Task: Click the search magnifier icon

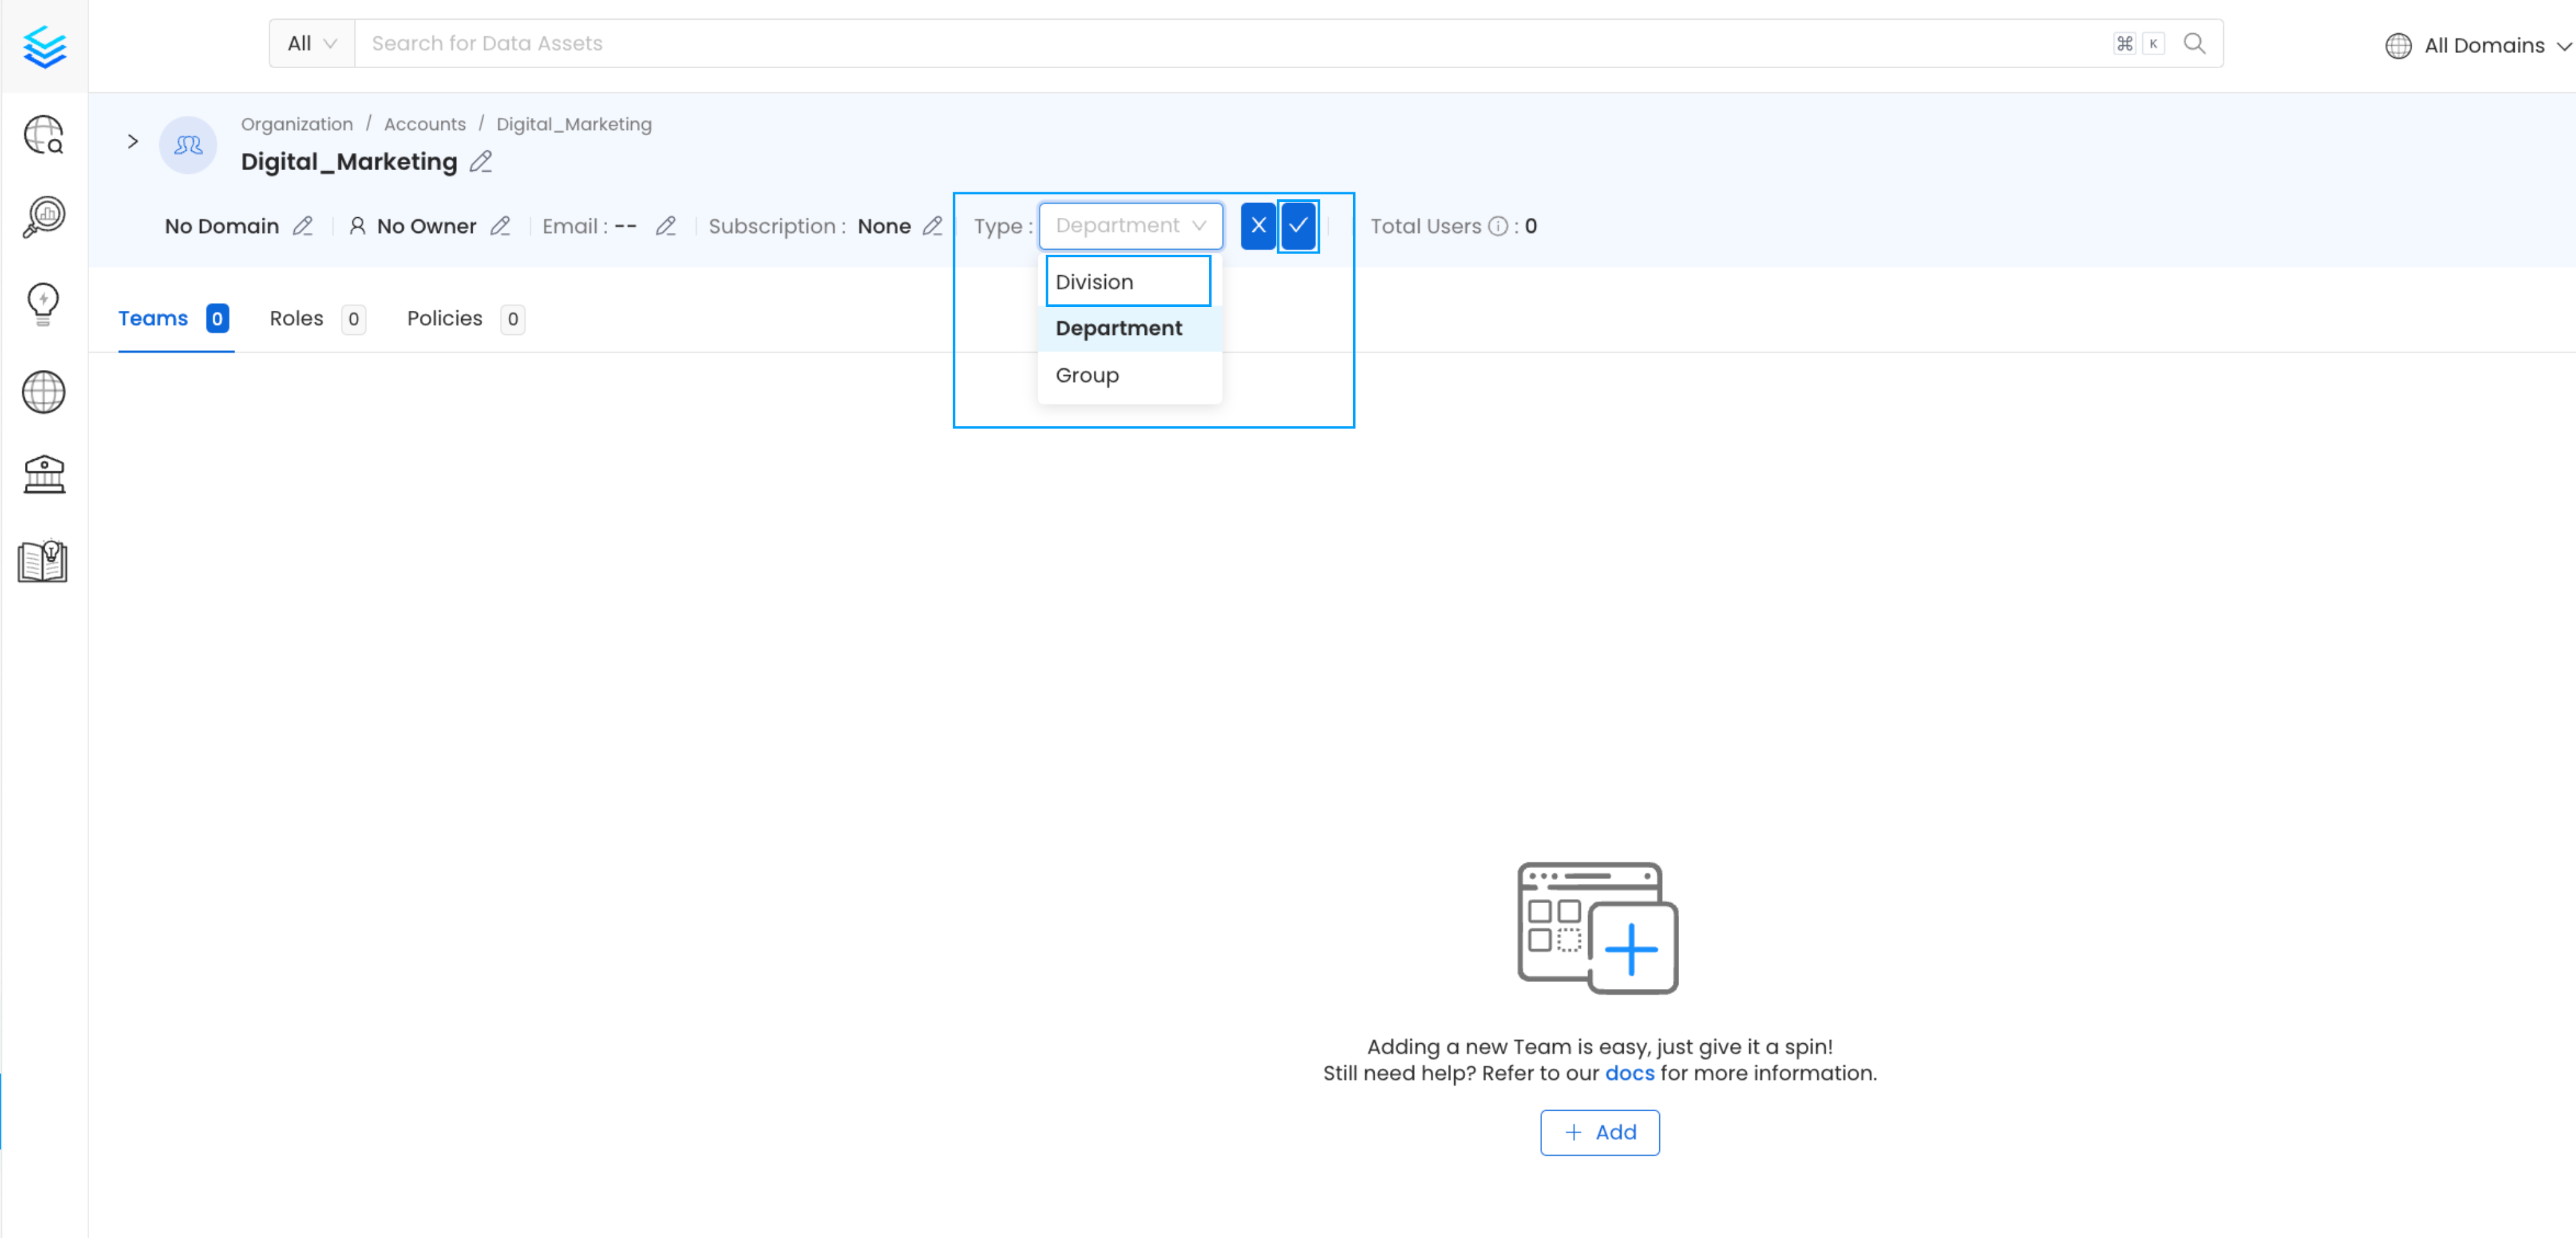Action: pyautogui.click(x=2194, y=43)
